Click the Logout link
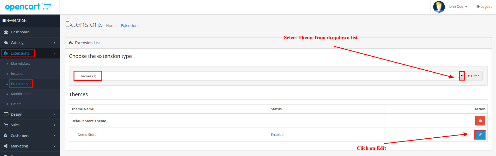 pyautogui.click(x=484, y=7)
